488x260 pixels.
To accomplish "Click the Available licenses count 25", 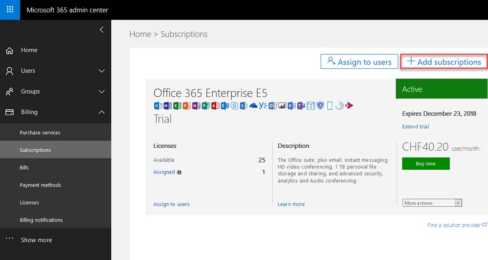I will tap(262, 160).
